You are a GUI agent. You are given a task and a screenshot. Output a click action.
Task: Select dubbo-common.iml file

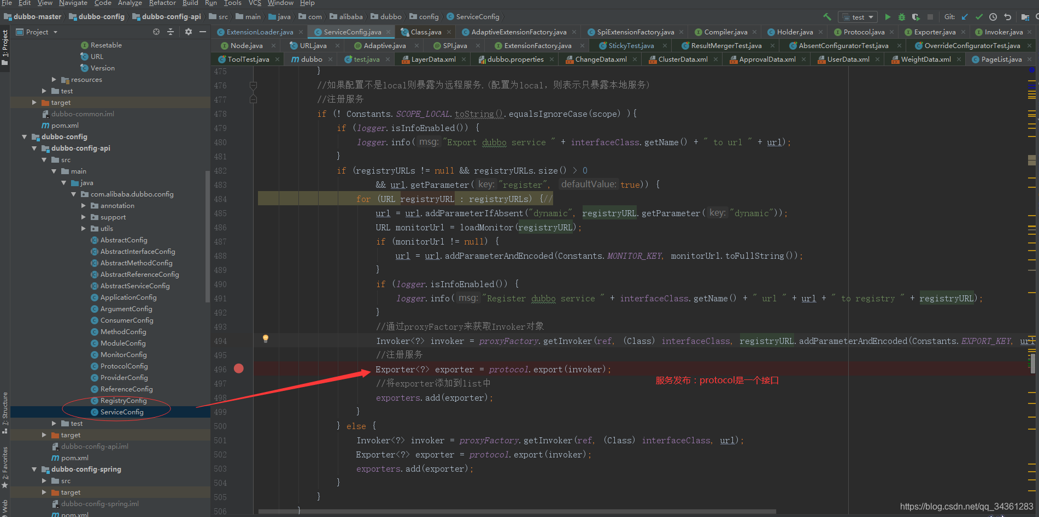(x=83, y=114)
